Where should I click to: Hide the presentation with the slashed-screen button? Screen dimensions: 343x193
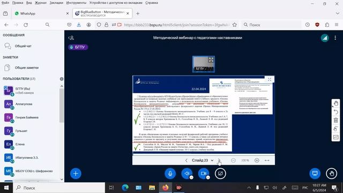coord(220,174)
